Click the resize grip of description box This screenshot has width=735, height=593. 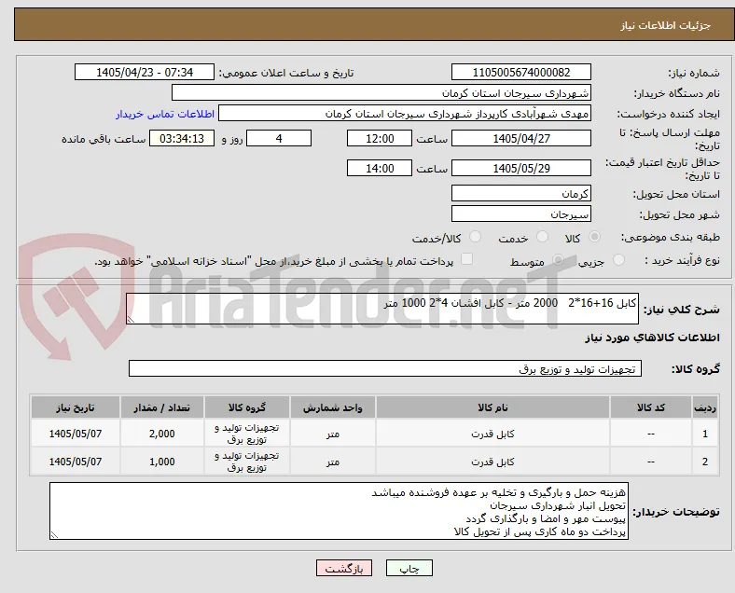tap(131, 320)
